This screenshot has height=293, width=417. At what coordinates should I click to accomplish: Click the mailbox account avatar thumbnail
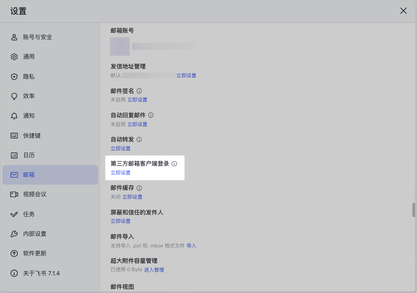(120, 47)
